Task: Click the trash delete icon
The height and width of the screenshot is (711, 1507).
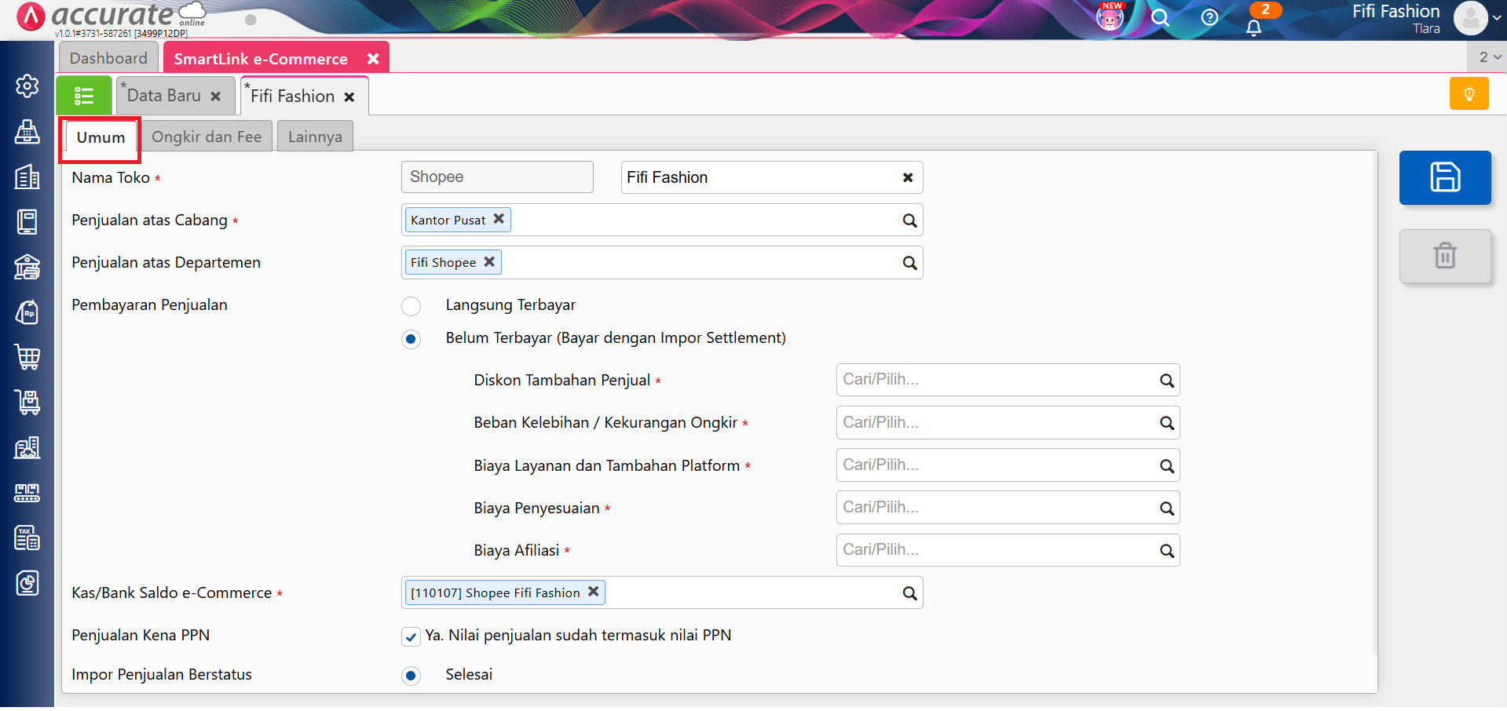Action: [1444, 256]
